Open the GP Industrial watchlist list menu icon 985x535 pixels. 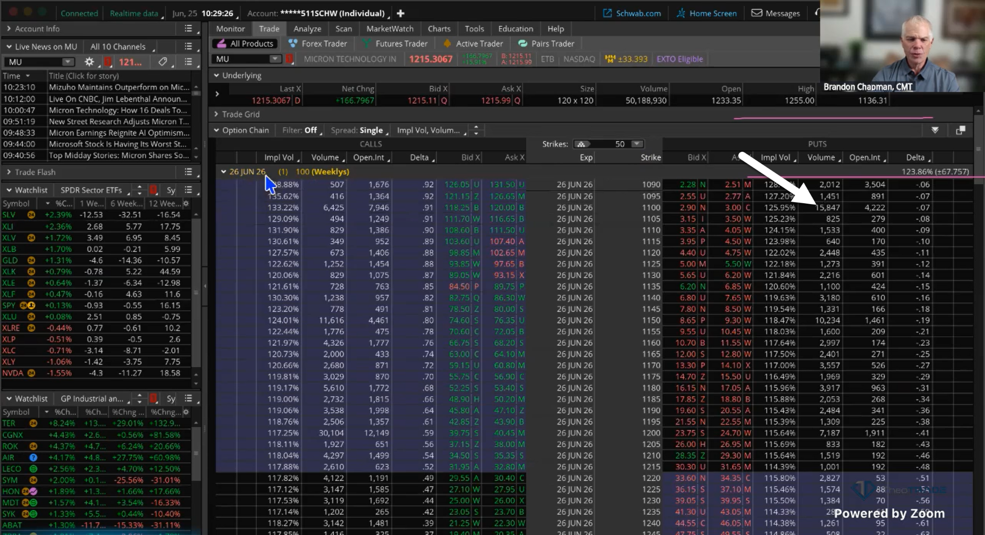click(x=188, y=399)
